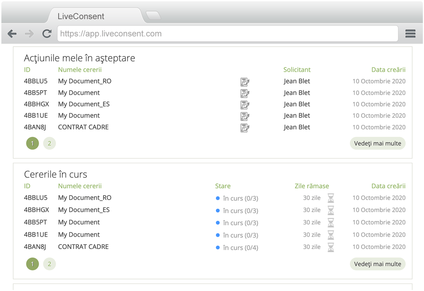Click the browser back arrow

click(x=12, y=34)
